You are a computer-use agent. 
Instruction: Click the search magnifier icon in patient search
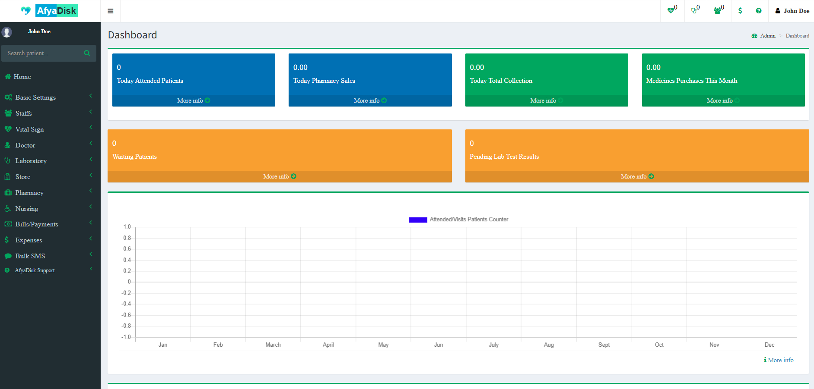coord(86,53)
